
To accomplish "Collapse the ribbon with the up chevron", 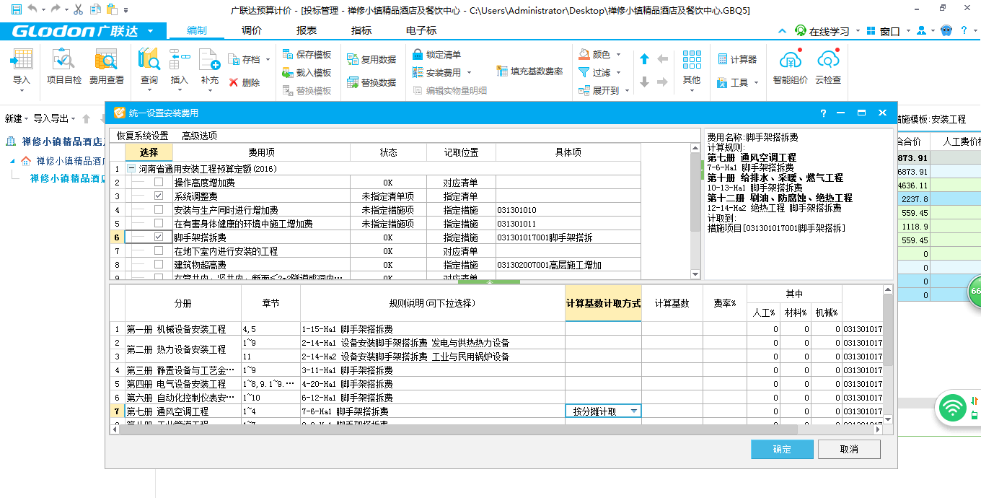I will click(783, 31).
